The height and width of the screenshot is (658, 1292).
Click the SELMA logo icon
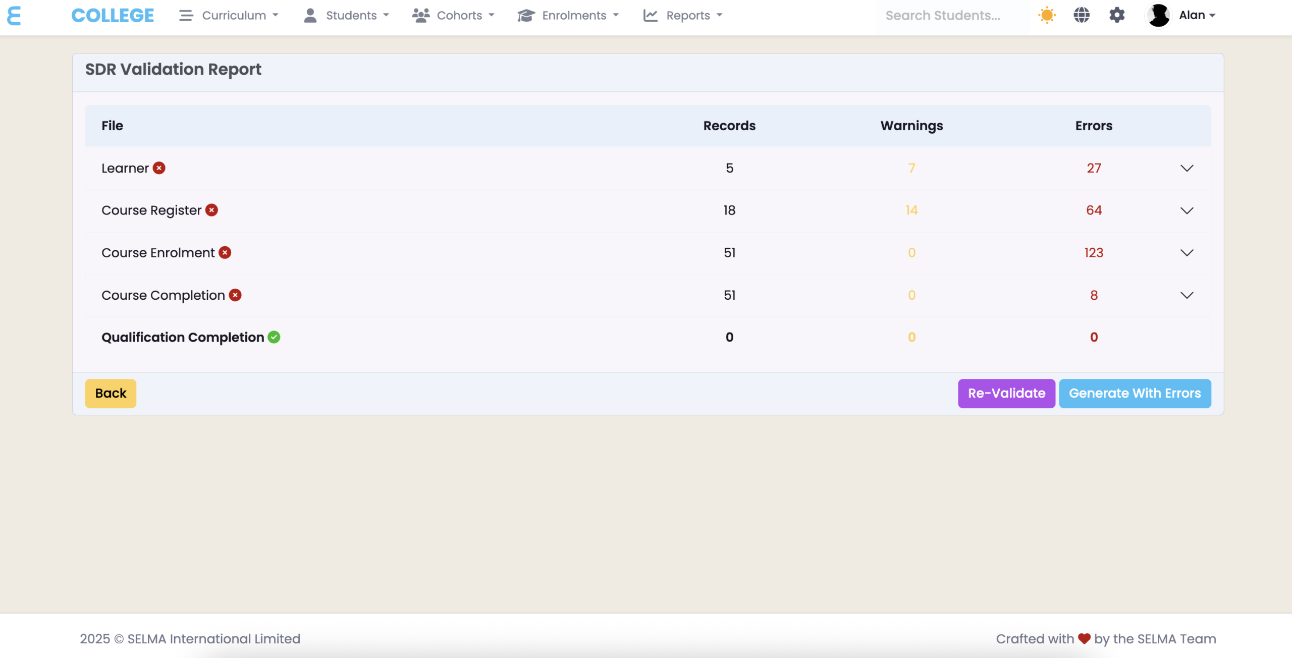click(14, 16)
